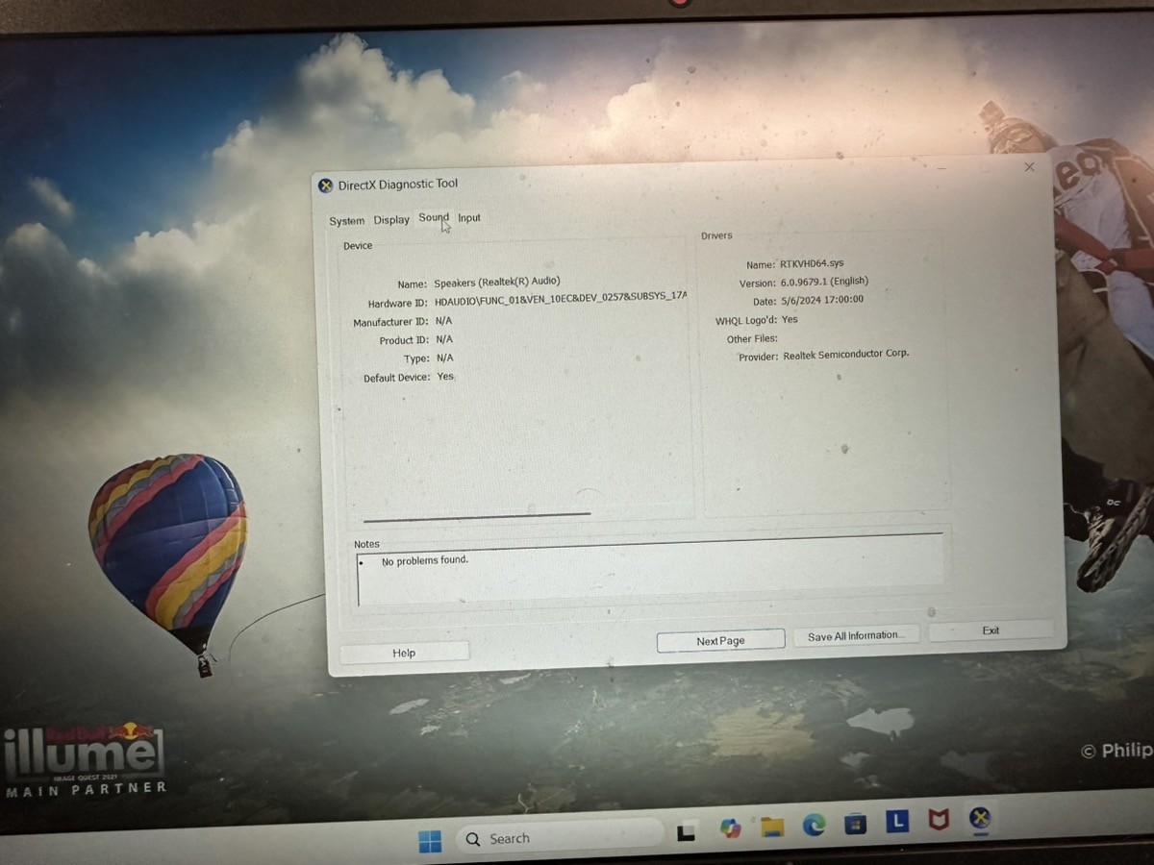Screen dimensions: 1154x865
Task: Click the DirectX Diagnostic Tool title text
Action: [398, 185]
